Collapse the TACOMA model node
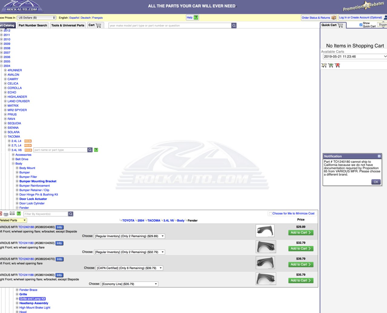 click(x=5, y=137)
